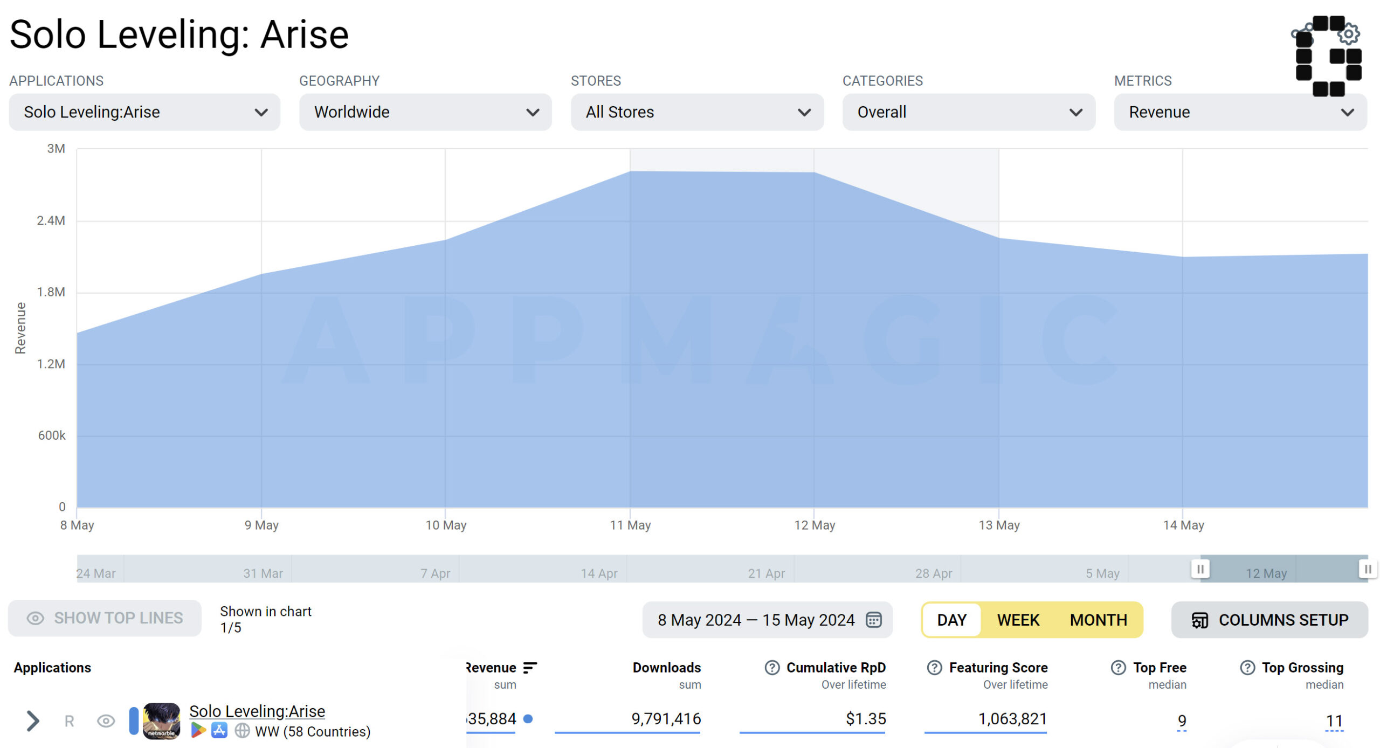Open the Metrics dropdown set to Revenue

1240,112
